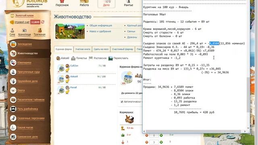
Task: Open the Персонаж top menu
Action: [62, 4]
